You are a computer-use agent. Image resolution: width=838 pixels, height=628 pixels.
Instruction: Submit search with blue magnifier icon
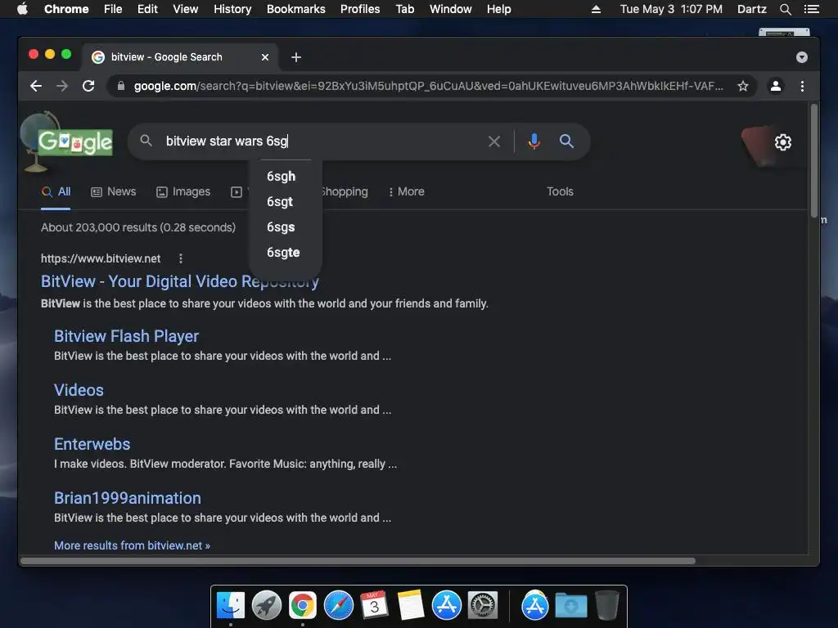[566, 141]
